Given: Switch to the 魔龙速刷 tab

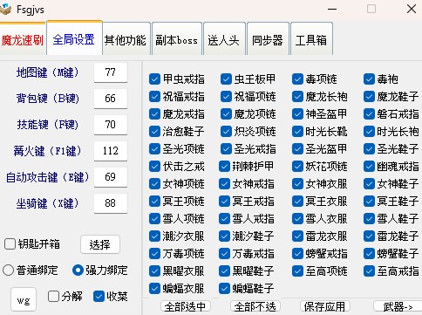Looking at the screenshot, I should click(x=23, y=39).
